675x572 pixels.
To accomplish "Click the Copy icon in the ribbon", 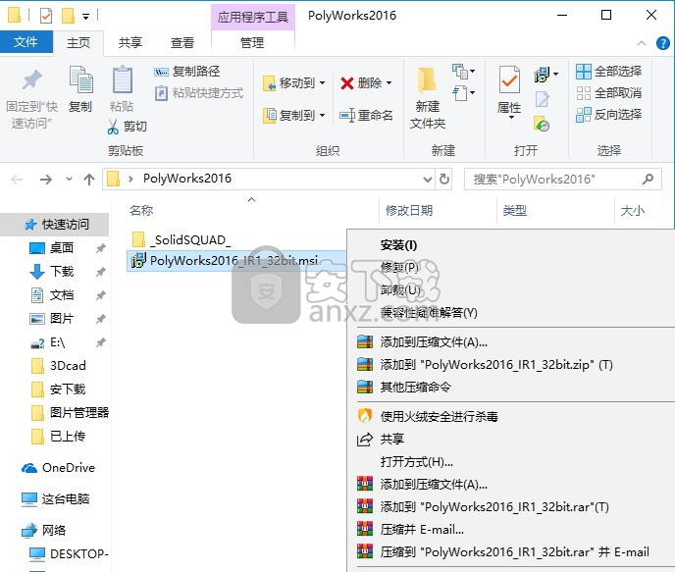I will point(80,79).
